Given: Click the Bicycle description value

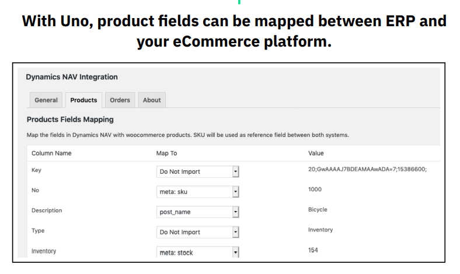Looking at the screenshot, I should (x=318, y=209).
